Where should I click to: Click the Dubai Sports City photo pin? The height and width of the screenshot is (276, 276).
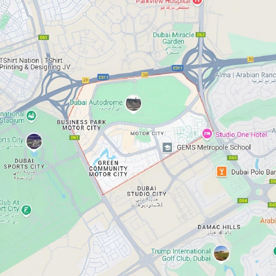click(x=34, y=142)
